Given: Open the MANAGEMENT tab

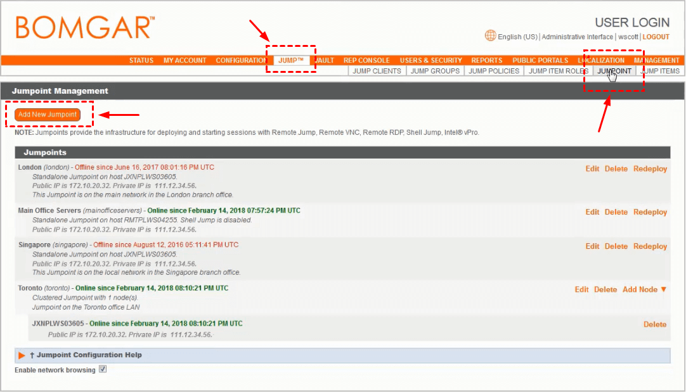Looking at the screenshot, I should click(x=656, y=60).
